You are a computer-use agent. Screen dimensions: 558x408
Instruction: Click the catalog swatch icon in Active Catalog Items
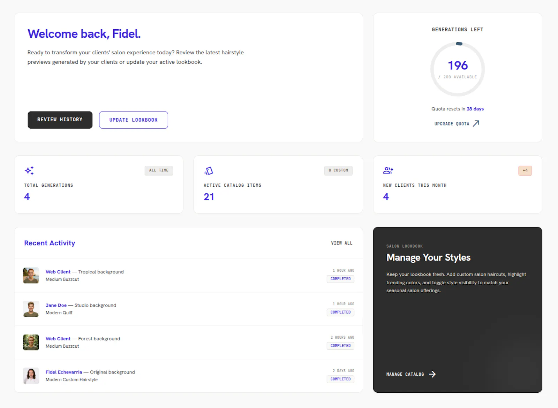click(x=209, y=171)
